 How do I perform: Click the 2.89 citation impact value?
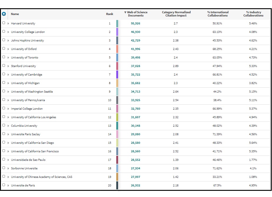coord(176,66)
